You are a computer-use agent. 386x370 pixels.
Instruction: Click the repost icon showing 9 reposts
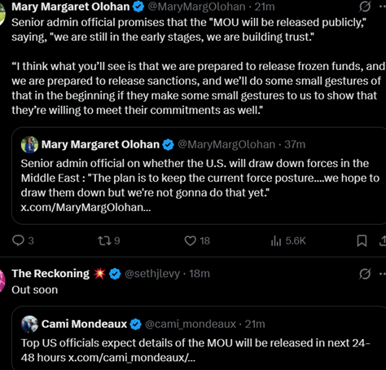pos(104,240)
